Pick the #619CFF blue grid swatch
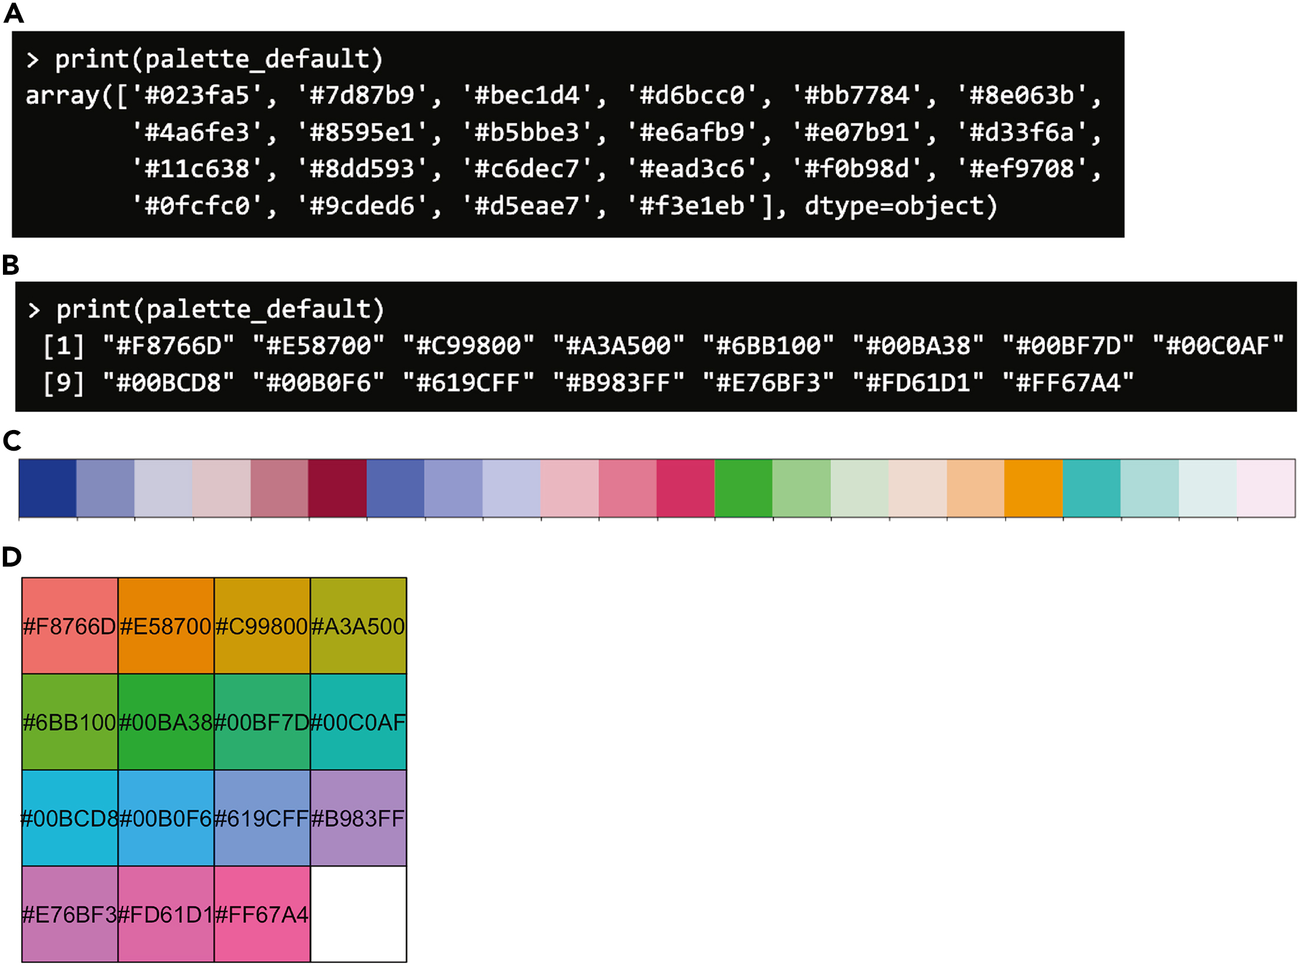This screenshot has height=966, width=1300. 262,818
